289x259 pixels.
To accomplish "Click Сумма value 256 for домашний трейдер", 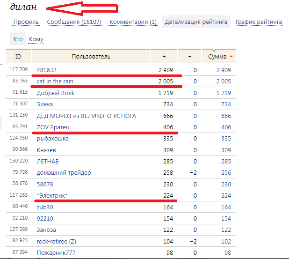I will pyautogui.click(x=226, y=173).
